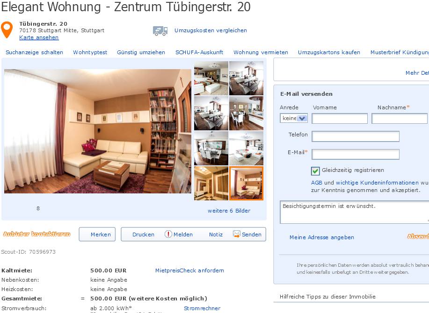
Task: Toggle the Gleichzeitig registrieren checkbox
Action: [315, 171]
